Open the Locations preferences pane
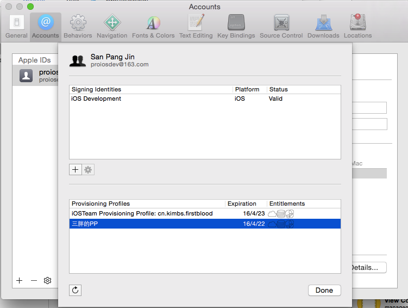 [x=358, y=27]
